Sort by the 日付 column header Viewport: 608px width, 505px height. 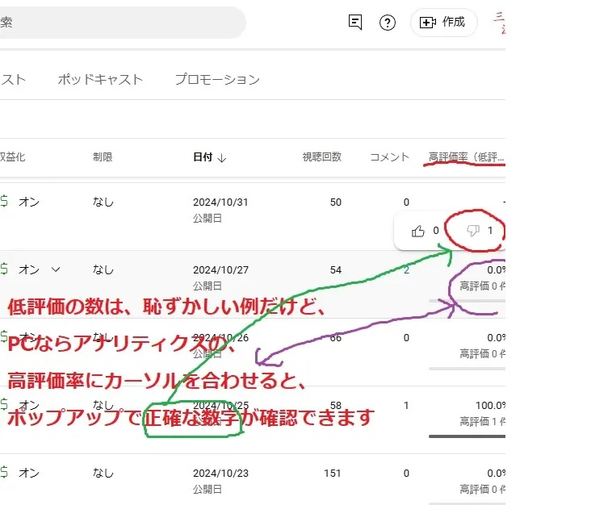point(203,157)
